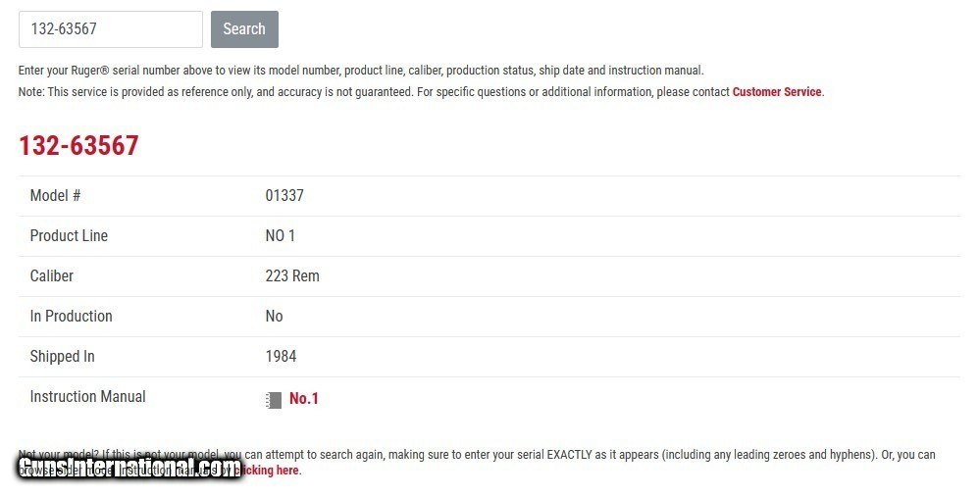Click the In Production value 'No'
This screenshot has width=979, height=497.
(274, 317)
